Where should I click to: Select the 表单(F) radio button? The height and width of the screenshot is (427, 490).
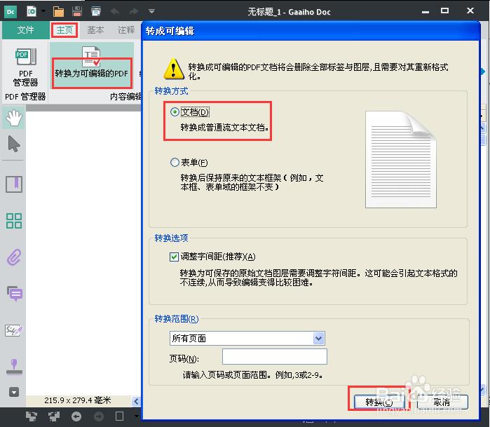pyautogui.click(x=175, y=163)
